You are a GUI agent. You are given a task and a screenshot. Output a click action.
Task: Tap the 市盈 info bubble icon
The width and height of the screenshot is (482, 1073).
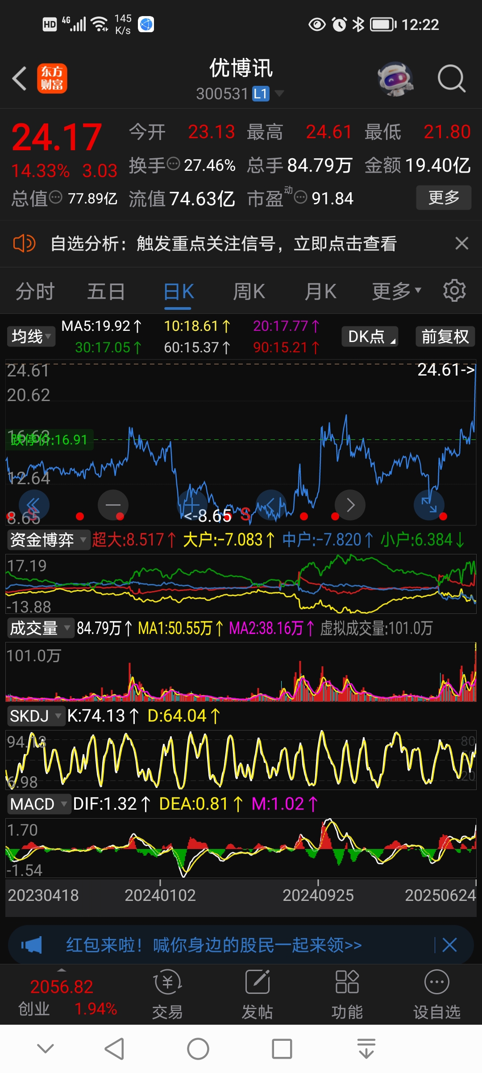pyautogui.click(x=301, y=197)
